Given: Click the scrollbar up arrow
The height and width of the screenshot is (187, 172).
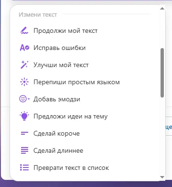Looking at the screenshot, I should tap(162, 9).
